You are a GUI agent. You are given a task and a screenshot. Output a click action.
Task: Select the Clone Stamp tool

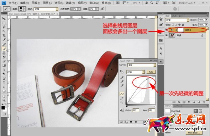(x=4, y=53)
